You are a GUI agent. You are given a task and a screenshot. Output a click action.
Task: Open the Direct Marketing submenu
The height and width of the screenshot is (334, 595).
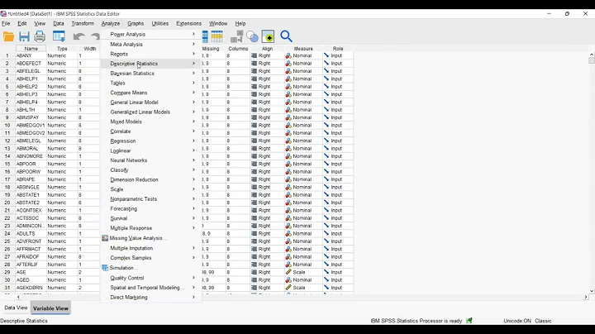(x=151, y=297)
